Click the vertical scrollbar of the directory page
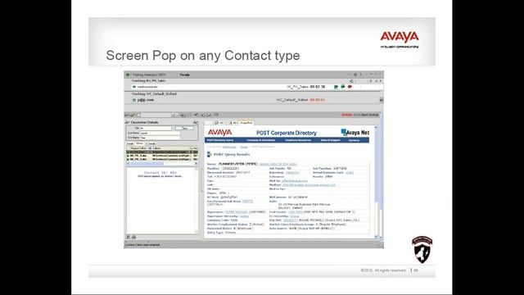Image resolution: width=524 pixels, height=295 pixels. (x=377, y=182)
